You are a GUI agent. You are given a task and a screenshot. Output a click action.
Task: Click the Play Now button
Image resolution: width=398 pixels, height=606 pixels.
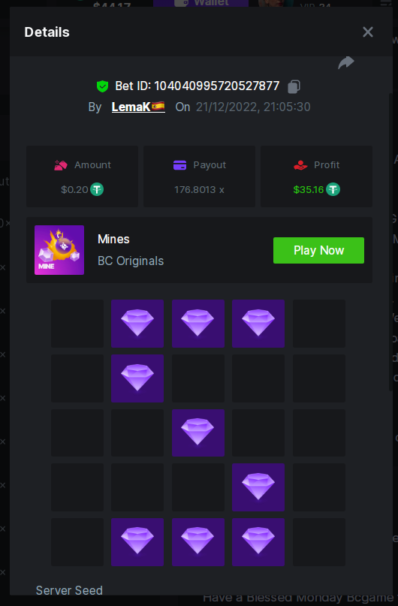click(318, 251)
